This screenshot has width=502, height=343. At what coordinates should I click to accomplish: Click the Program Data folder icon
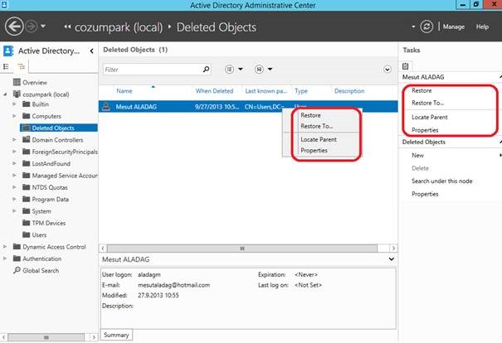27,199
